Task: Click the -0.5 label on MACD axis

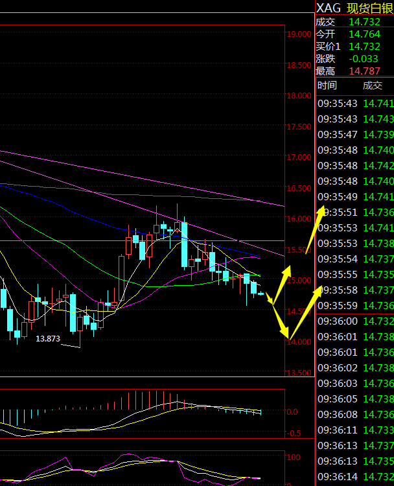Action: tap(294, 434)
